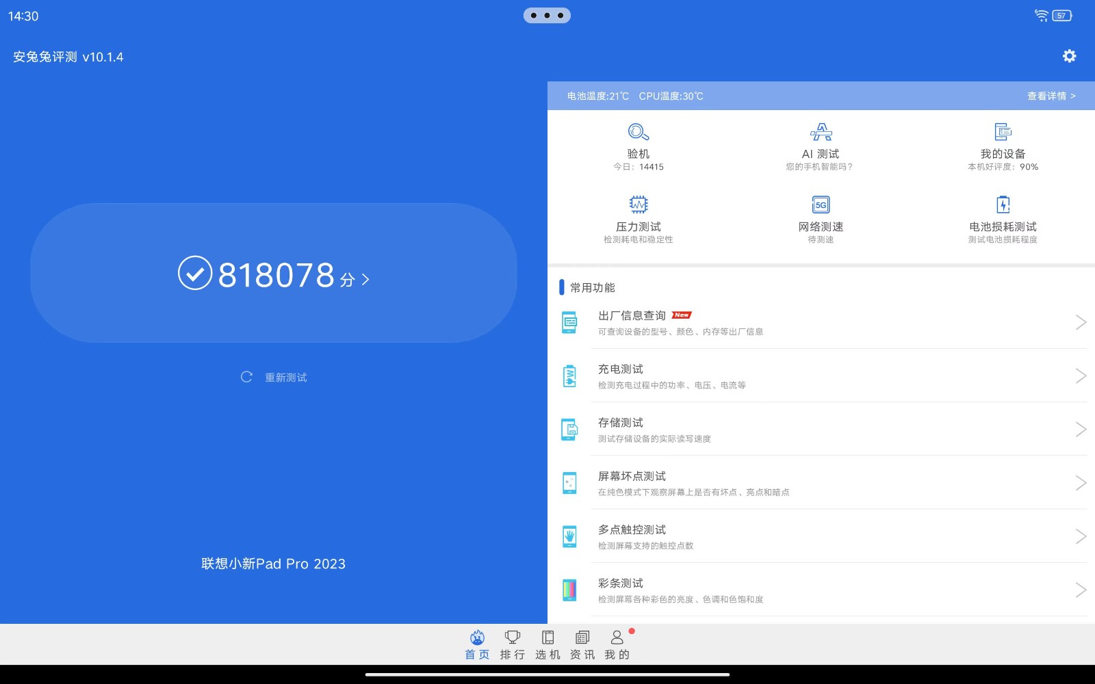The height and width of the screenshot is (684, 1095).
Task: Tap the 14:30 clock
Action: click(23, 16)
